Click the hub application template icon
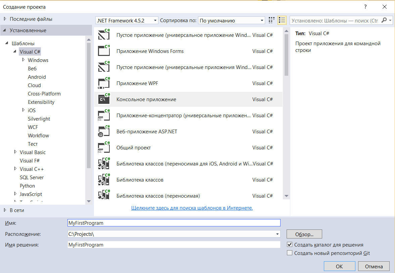 pos(104,115)
